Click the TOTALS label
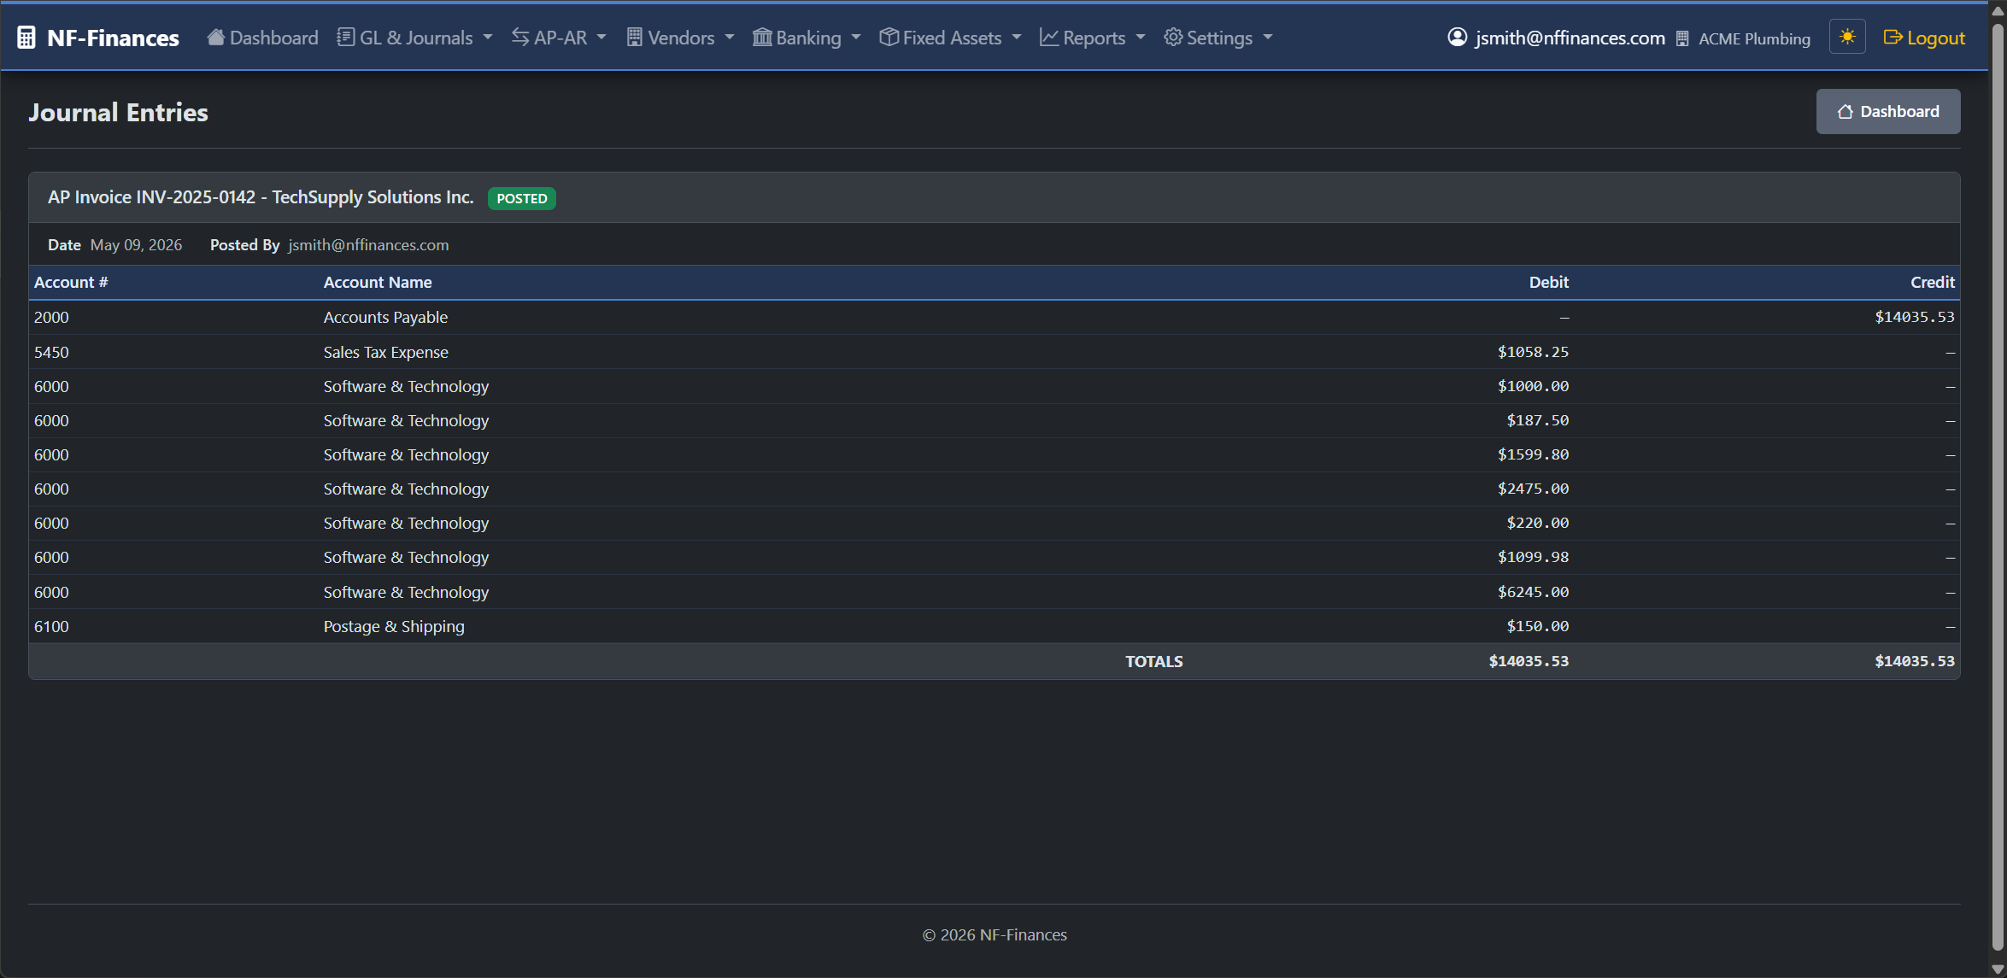The image size is (2007, 978). point(1153,661)
